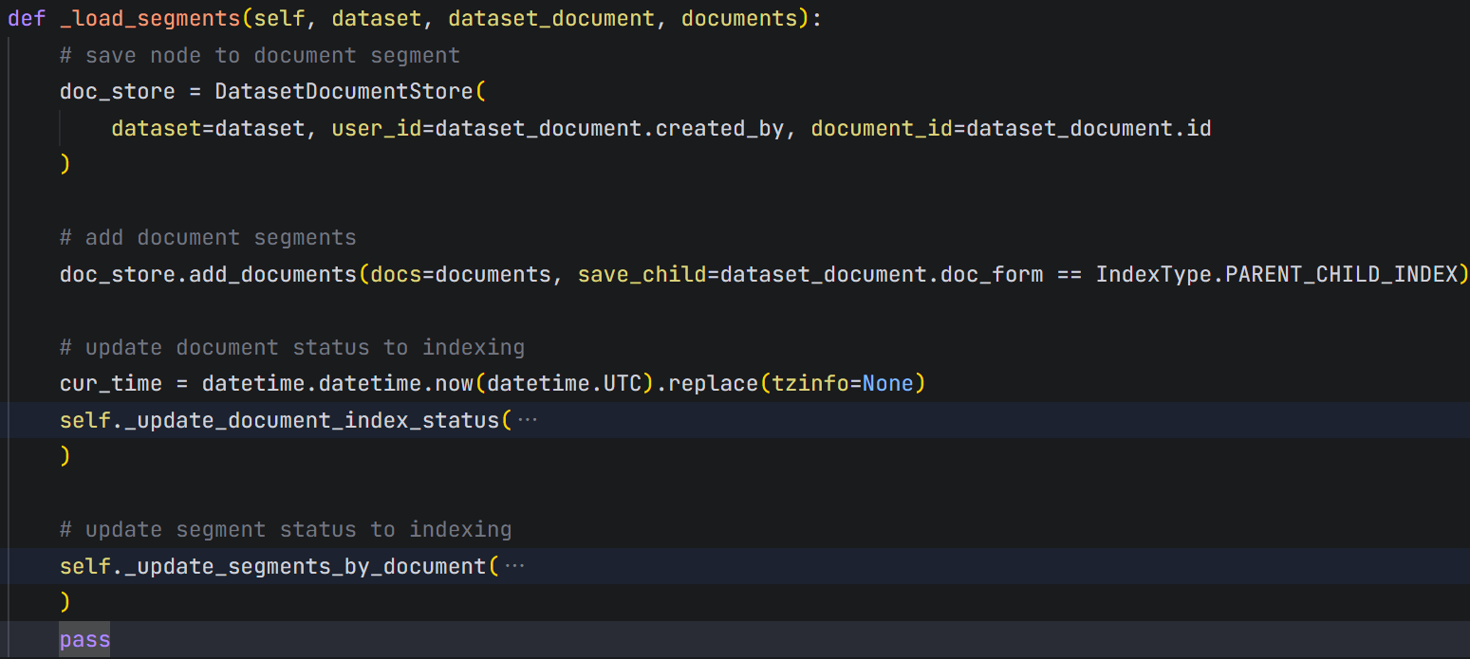Click IndexType.PARENT_CHILD_INDEX constant

[x=1276, y=274]
